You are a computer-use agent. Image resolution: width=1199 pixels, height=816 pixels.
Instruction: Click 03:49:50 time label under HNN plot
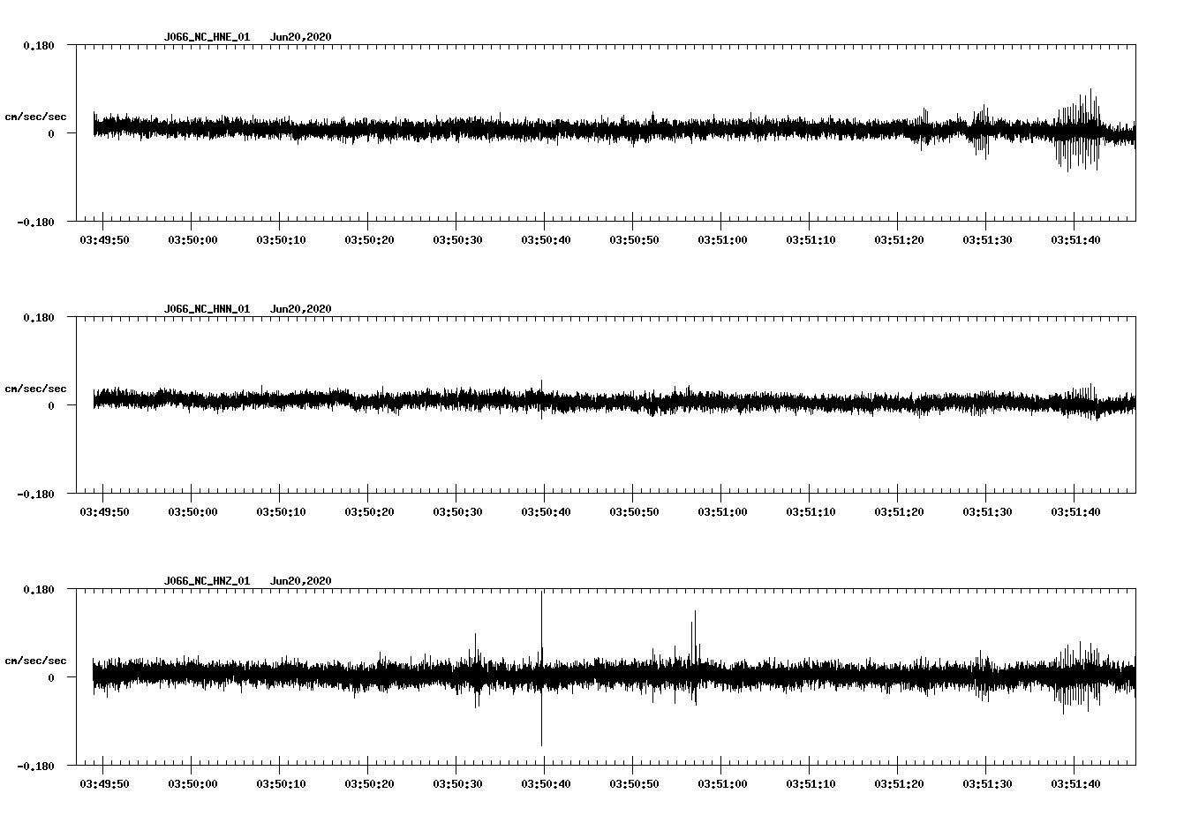click(x=104, y=511)
